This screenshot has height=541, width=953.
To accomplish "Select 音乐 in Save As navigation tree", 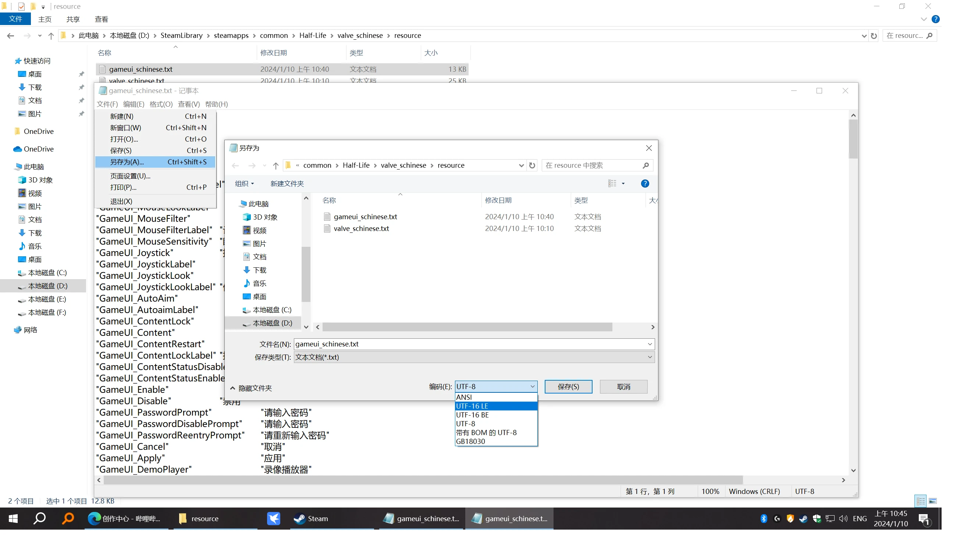I will [x=259, y=284].
